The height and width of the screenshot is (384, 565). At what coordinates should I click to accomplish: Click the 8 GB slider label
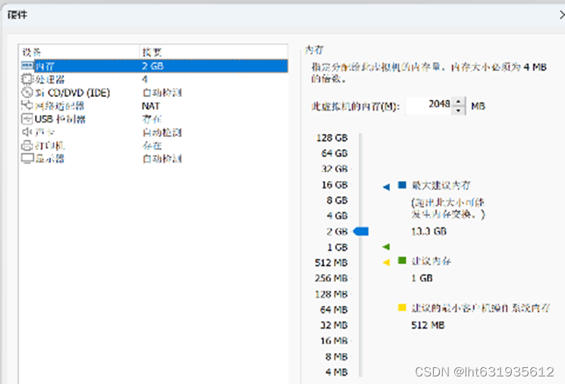(x=337, y=200)
